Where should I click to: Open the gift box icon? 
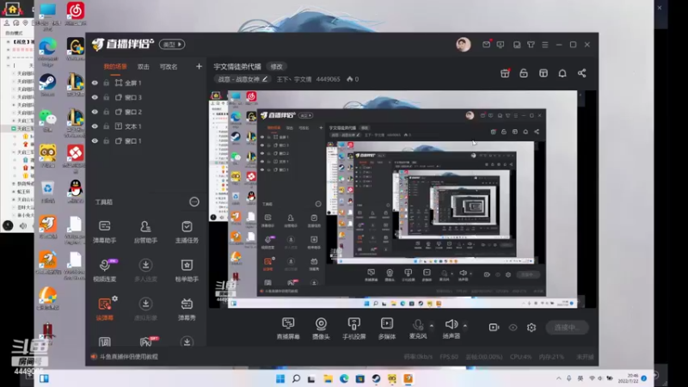[505, 73]
